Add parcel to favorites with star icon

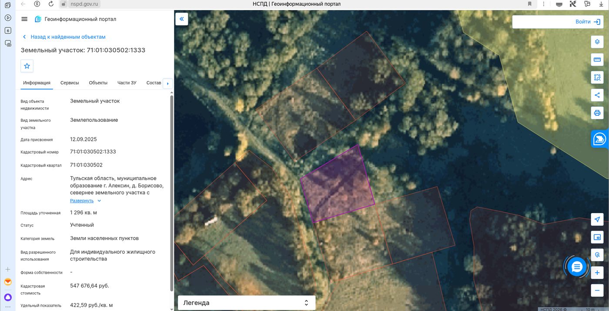(x=27, y=66)
